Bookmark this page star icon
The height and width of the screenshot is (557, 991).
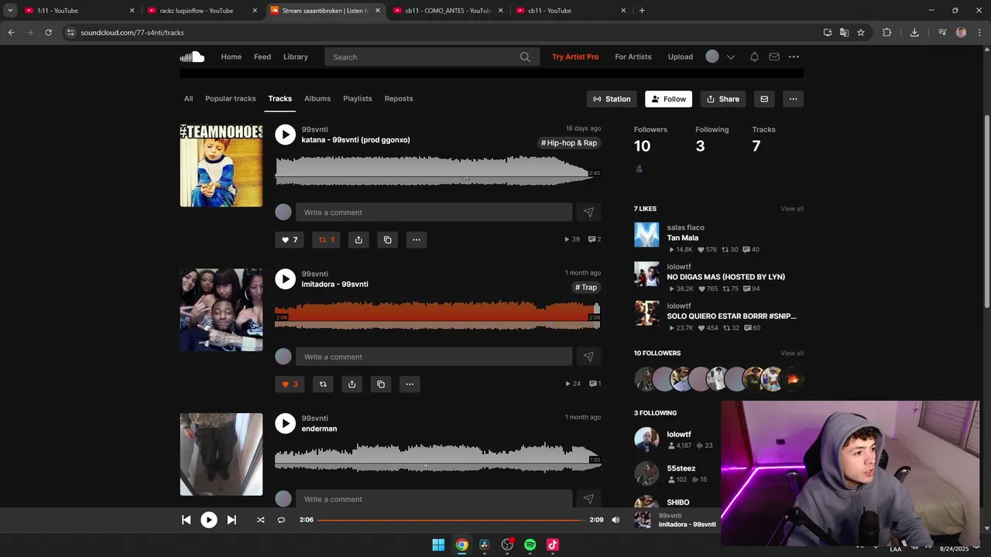click(861, 32)
